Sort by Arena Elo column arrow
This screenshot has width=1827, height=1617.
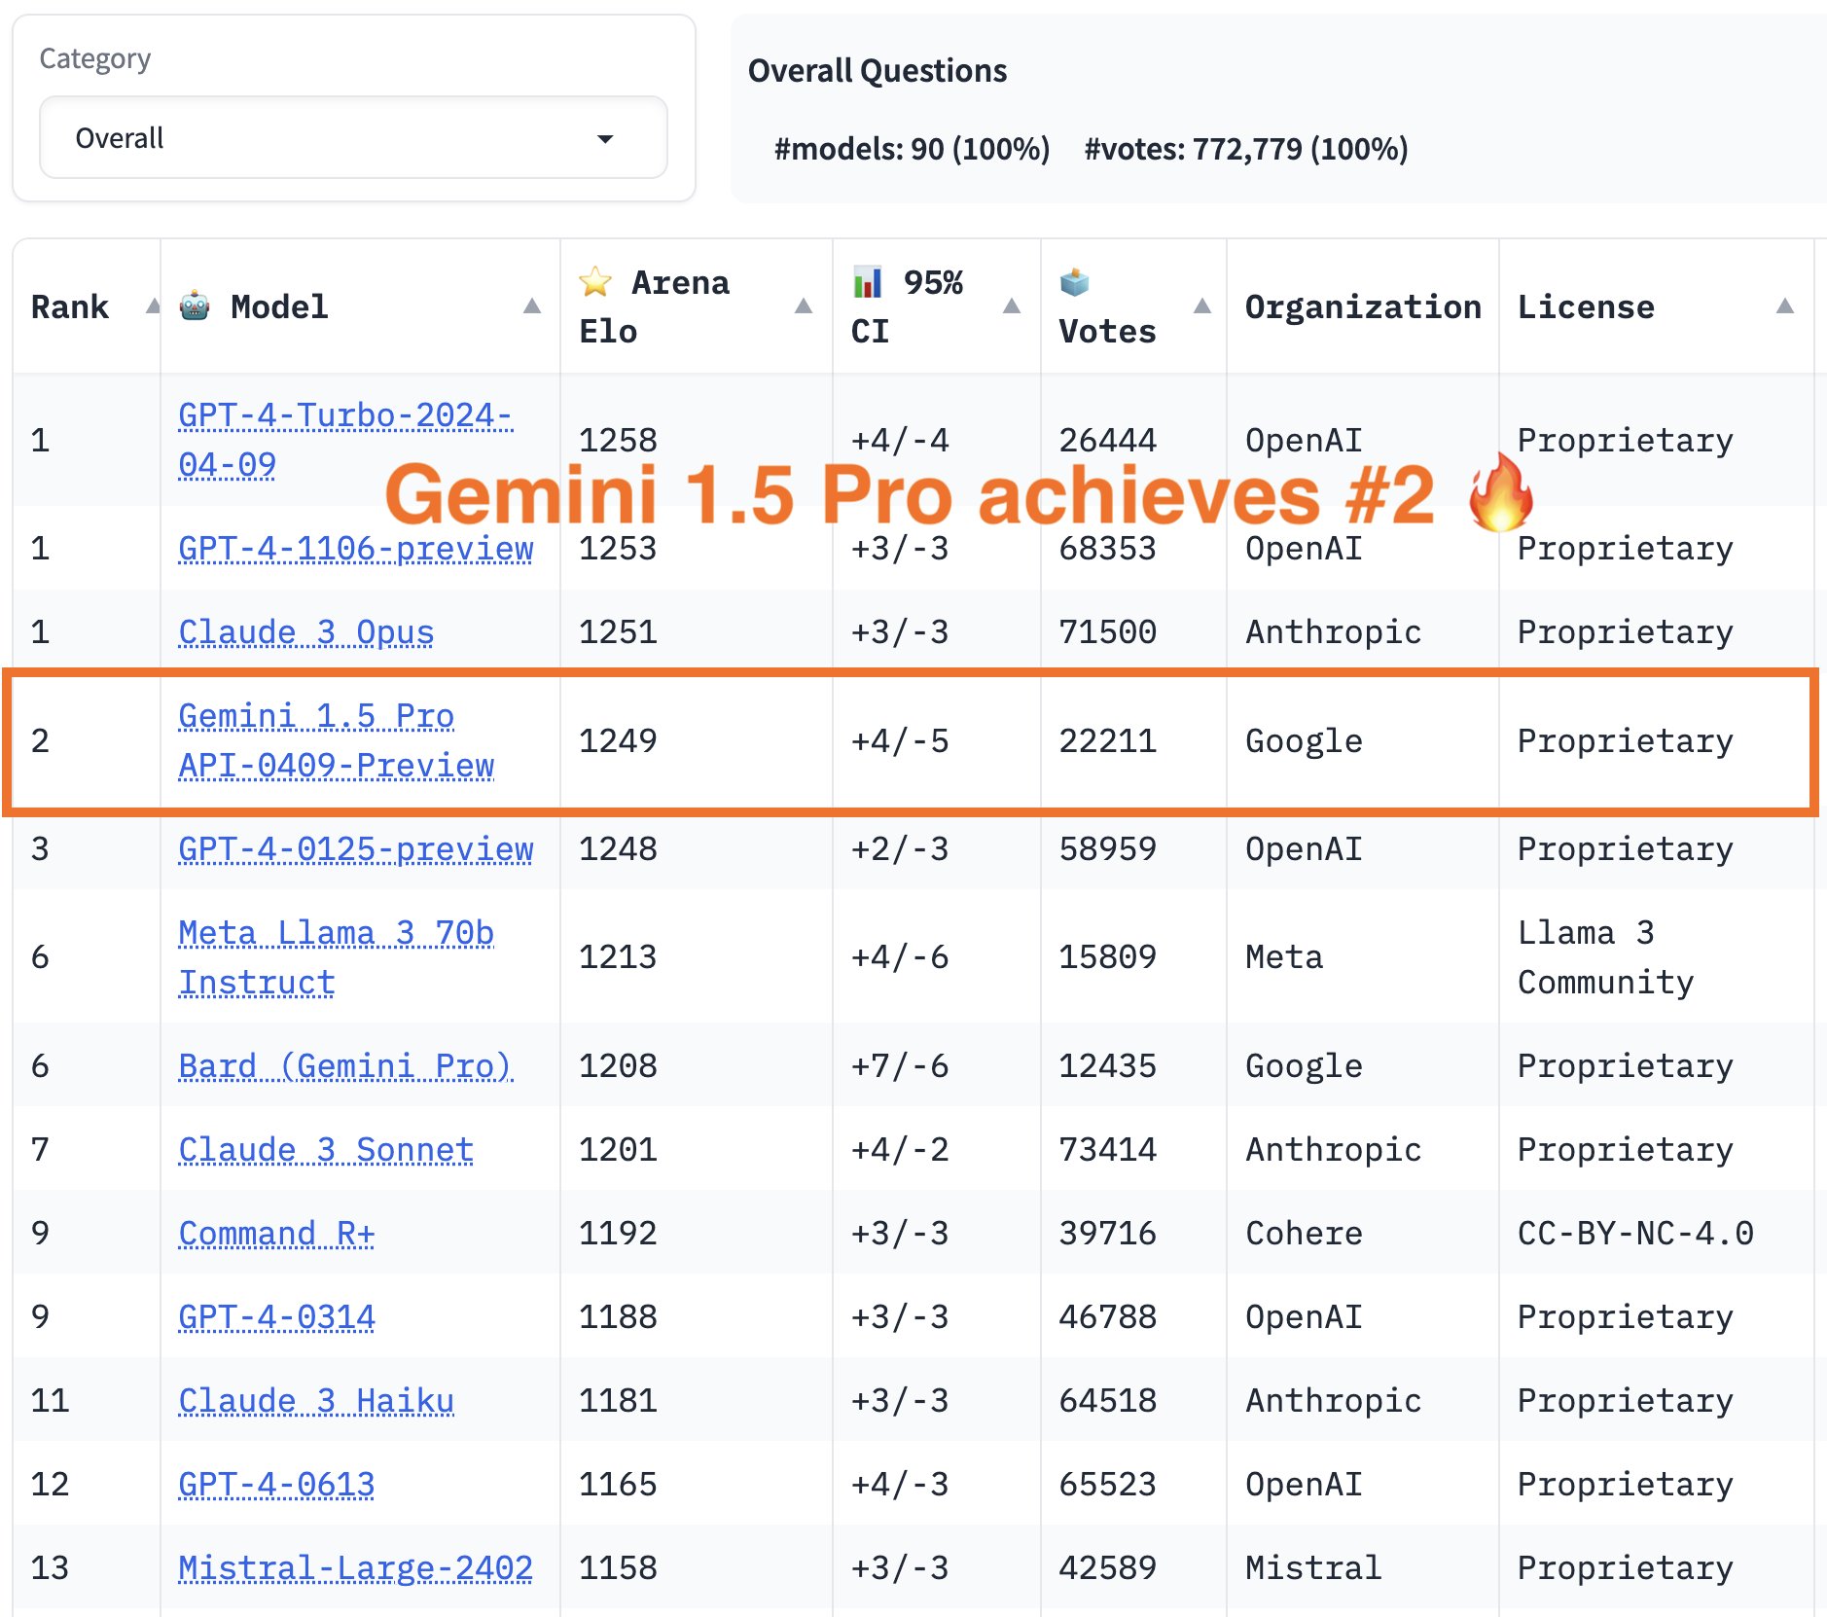pos(804,306)
